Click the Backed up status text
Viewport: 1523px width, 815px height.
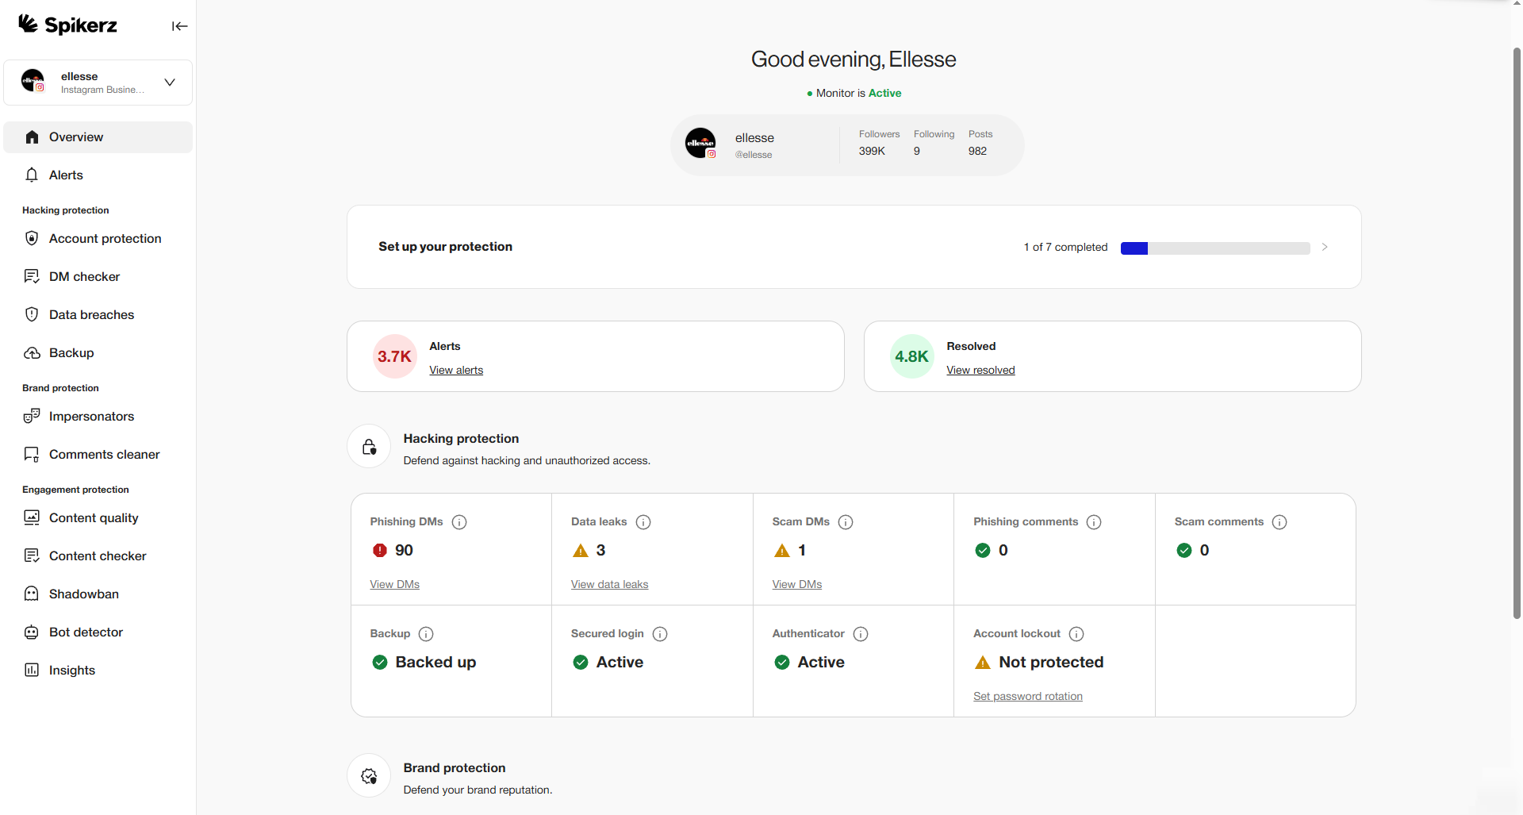click(x=435, y=663)
